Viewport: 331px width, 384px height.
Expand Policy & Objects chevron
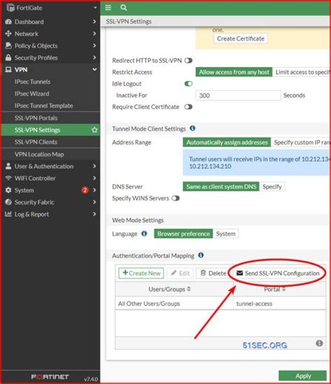tap(94, 46)
